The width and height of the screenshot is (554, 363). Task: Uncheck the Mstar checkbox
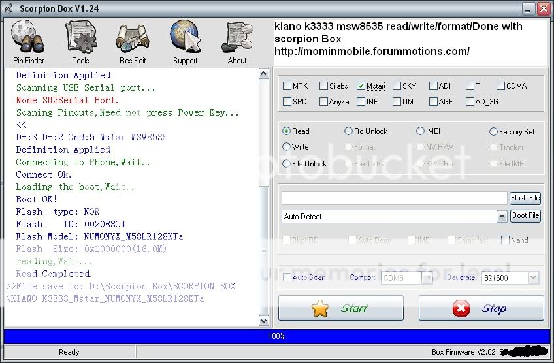point(361,86)
